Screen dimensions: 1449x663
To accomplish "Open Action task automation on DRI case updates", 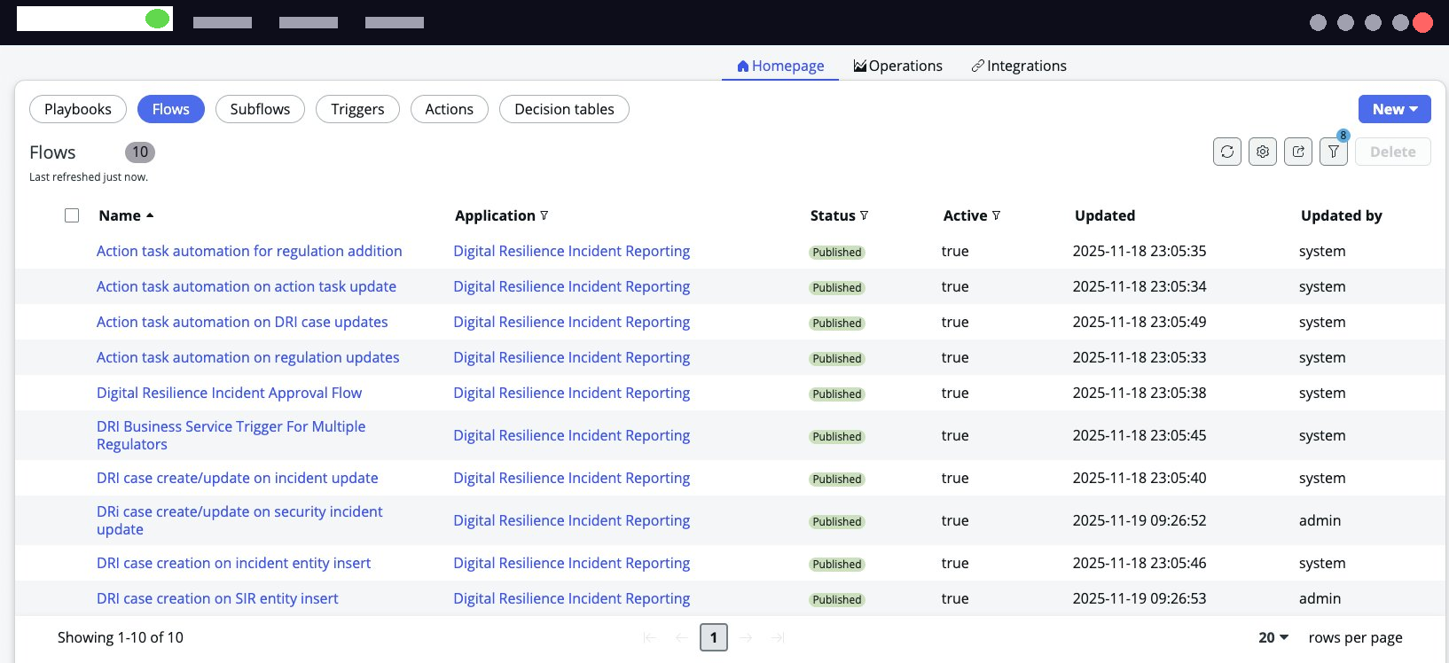I will point(242,322).
